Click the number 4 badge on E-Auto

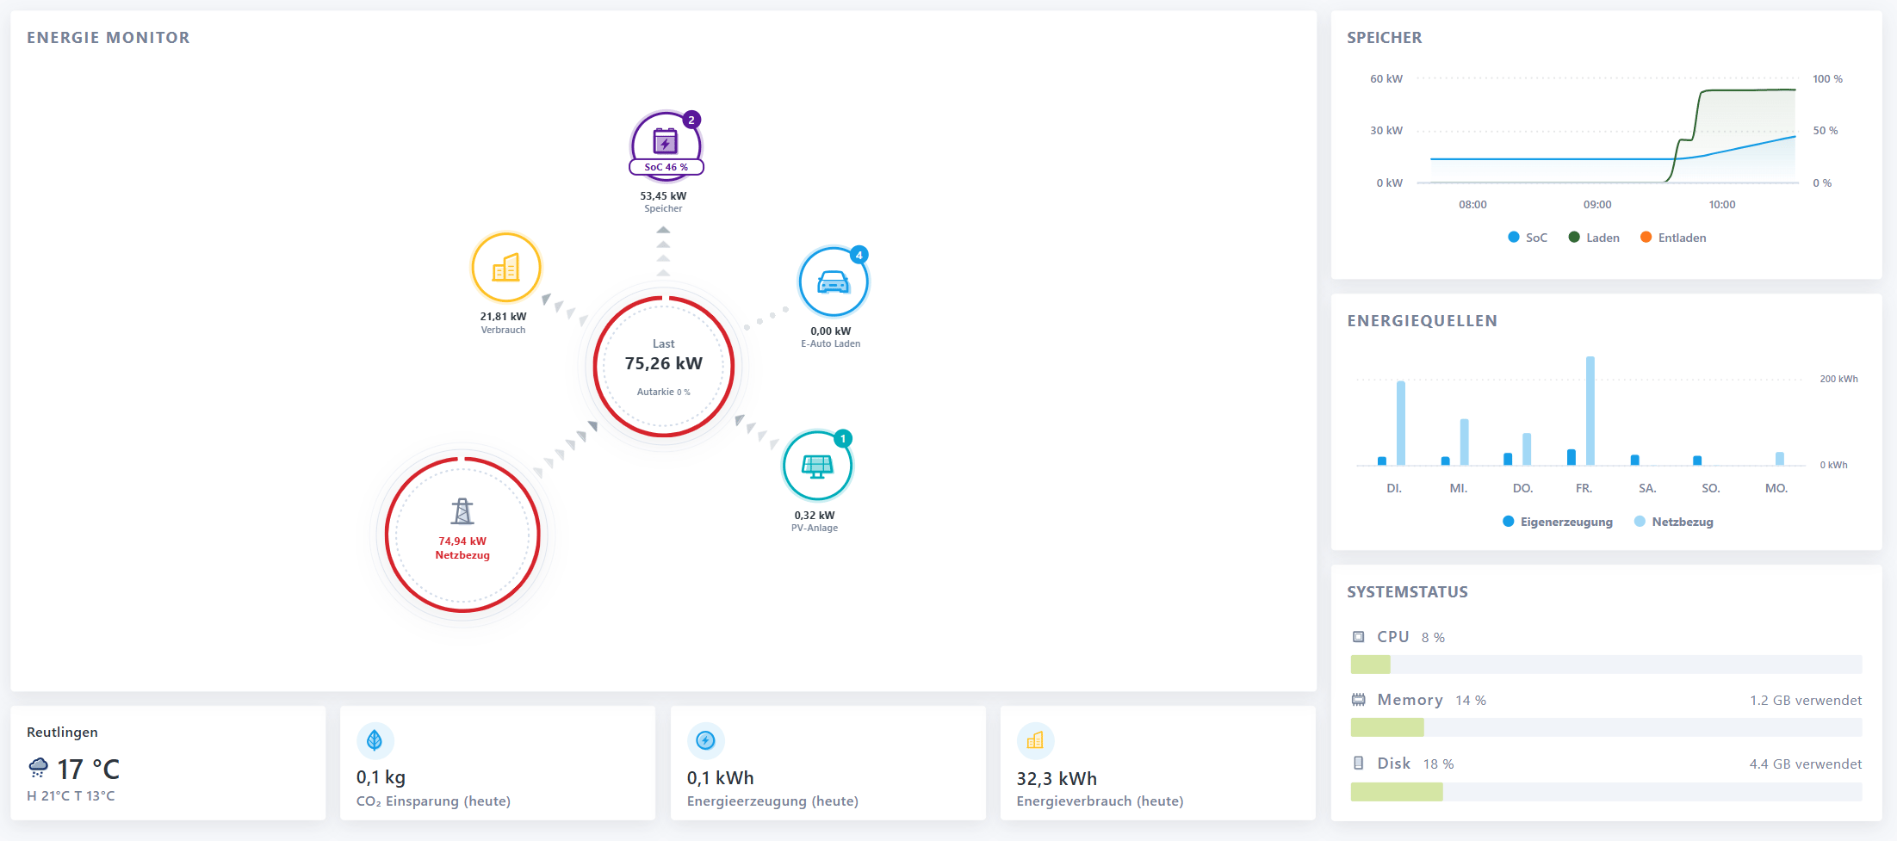click(859, 255)
